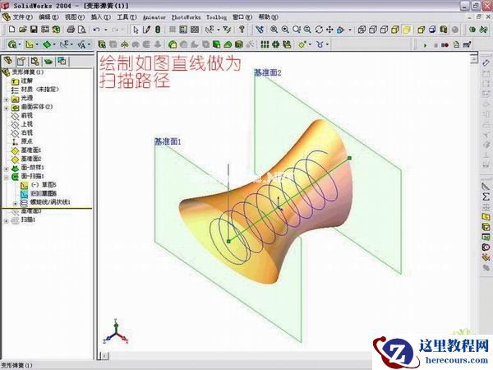Collapse the 面-扫描1 feature node
The height and width of the screenshot is (370, 493).
[x=6, y=178]
